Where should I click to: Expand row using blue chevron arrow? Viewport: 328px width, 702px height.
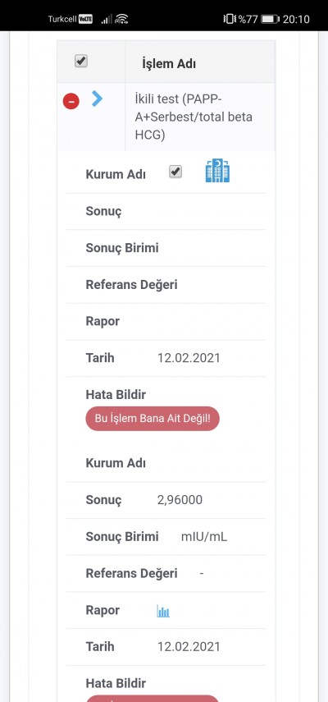click(97, 99)
